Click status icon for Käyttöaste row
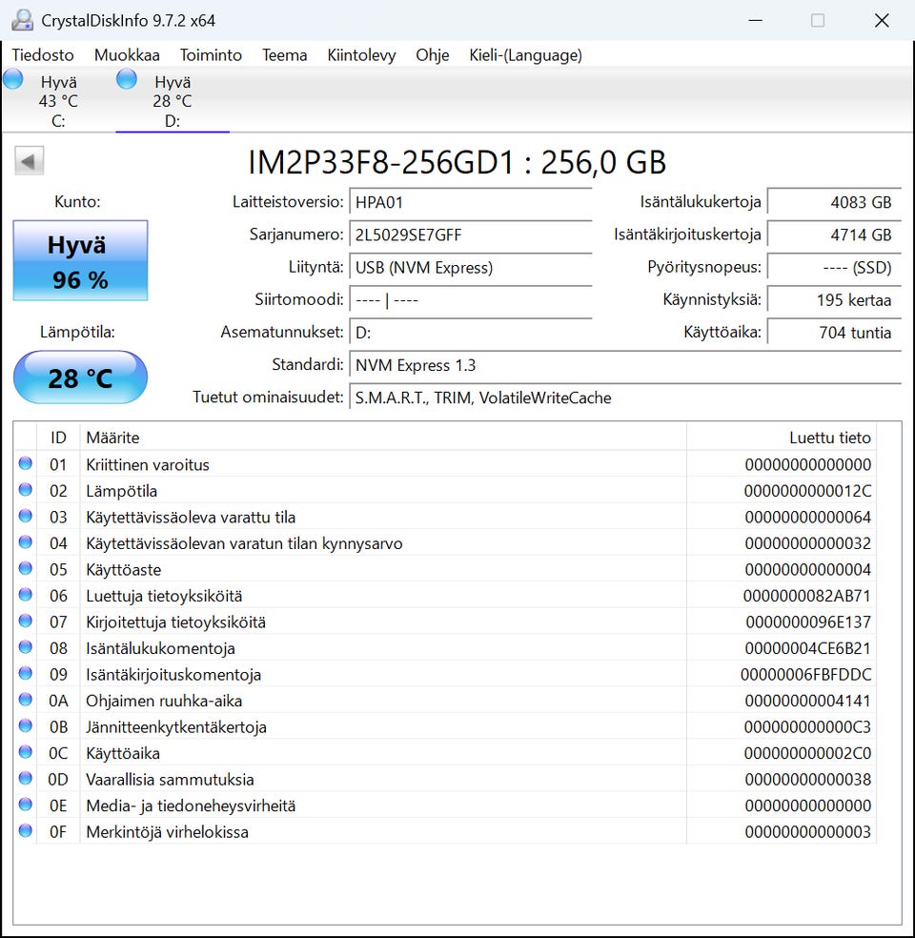915x938 pixels. [25, 569]
